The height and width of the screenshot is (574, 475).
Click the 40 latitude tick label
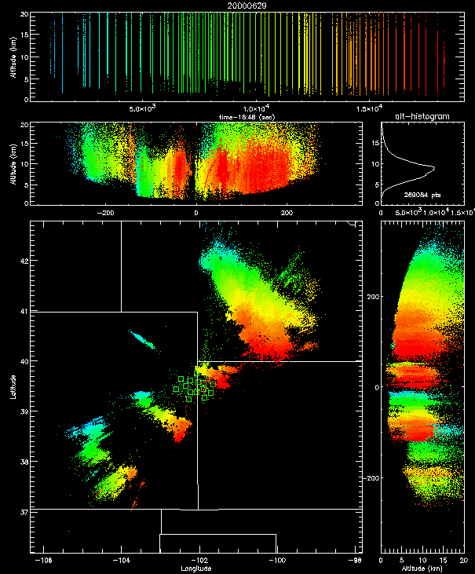tap(24, 361)
